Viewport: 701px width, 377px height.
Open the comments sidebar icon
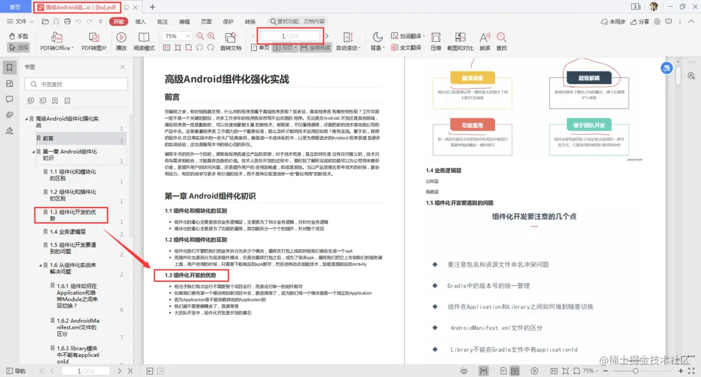click(9, 99)
